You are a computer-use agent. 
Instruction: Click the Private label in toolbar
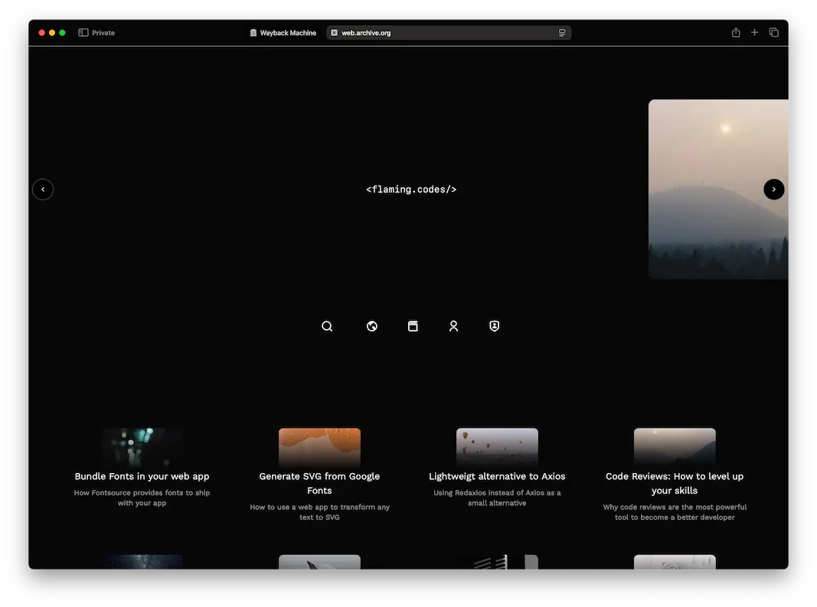[103, 33]
